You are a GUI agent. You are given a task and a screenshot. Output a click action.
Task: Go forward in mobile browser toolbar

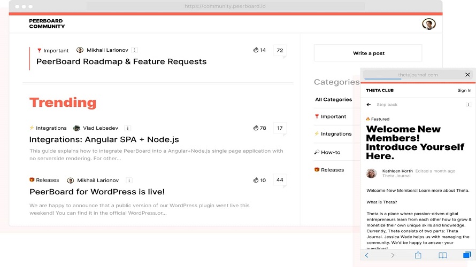tap(393, 255)
